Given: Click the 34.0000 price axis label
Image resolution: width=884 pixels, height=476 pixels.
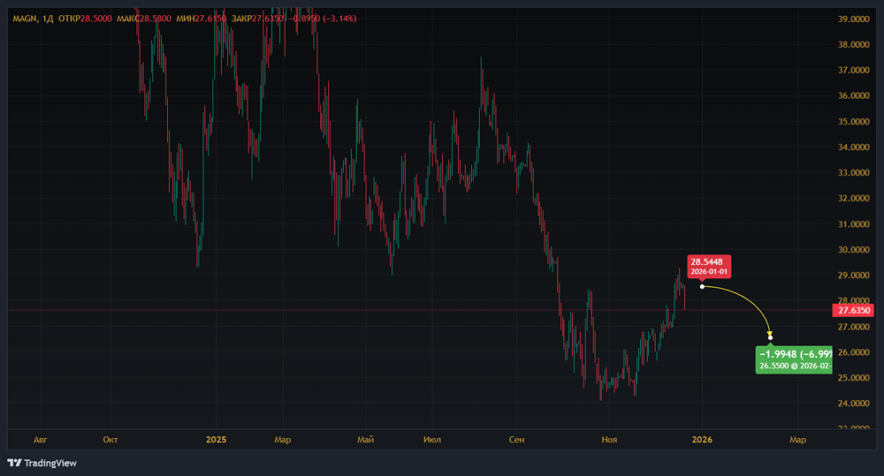Looking at the screenshot, I should (x=854, y=147).
